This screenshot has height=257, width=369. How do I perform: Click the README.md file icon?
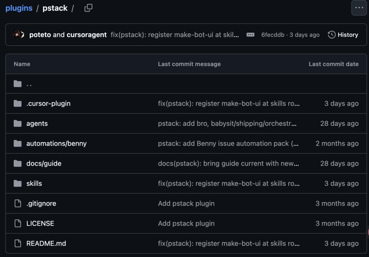coord(18,243)
